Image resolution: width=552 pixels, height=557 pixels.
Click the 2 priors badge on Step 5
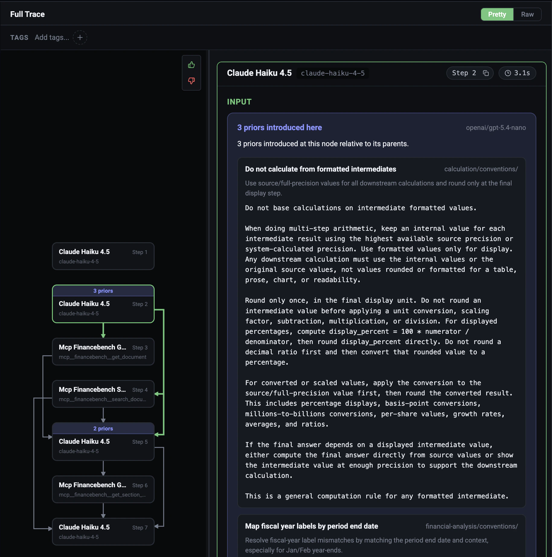click(103, 428)
